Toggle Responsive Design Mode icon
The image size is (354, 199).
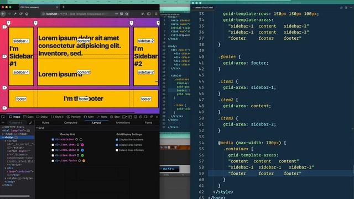tap(136, 117)
